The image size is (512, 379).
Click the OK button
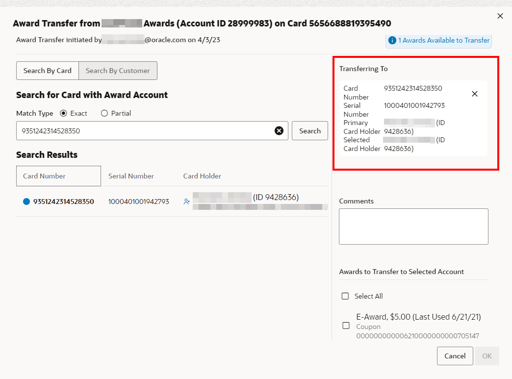(487, 356)
